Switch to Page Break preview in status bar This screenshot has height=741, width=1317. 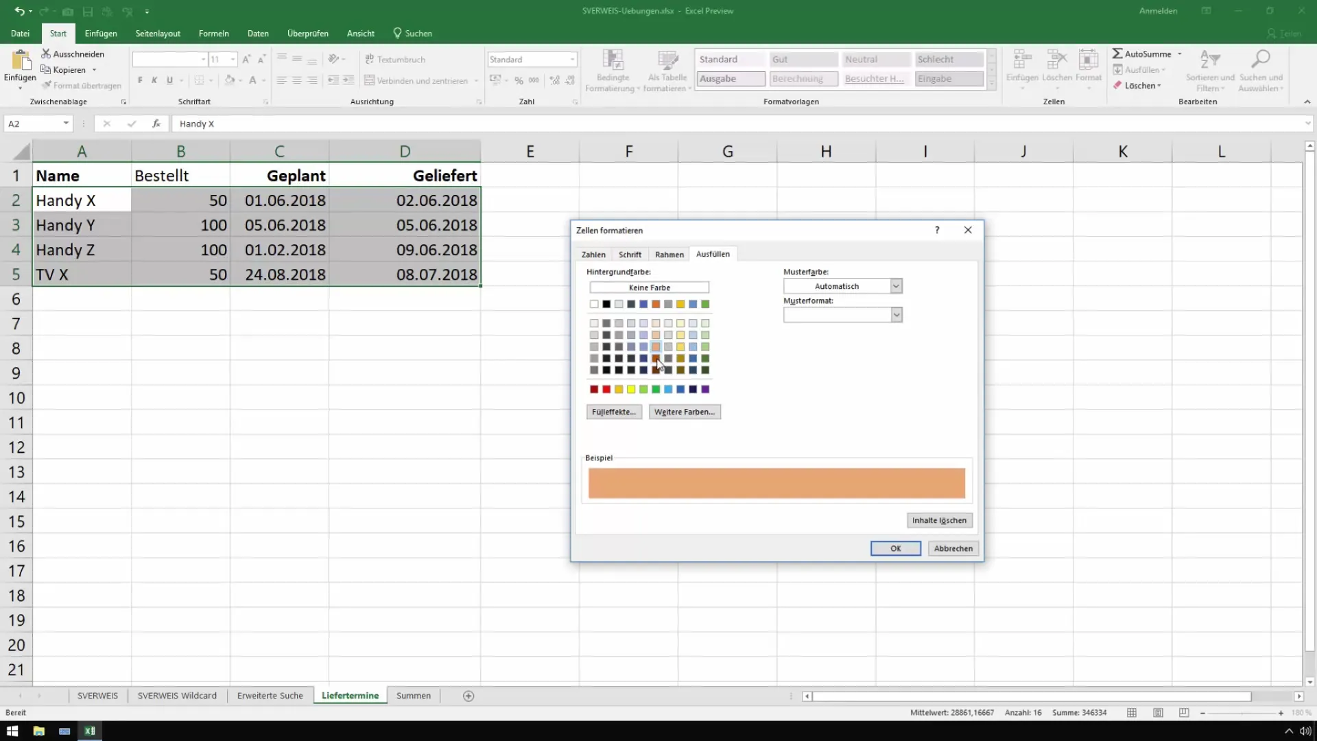click(1184, 713)
